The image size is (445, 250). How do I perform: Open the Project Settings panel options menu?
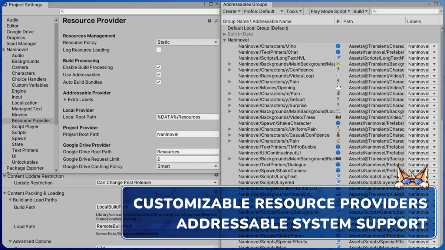click(204, 4)
